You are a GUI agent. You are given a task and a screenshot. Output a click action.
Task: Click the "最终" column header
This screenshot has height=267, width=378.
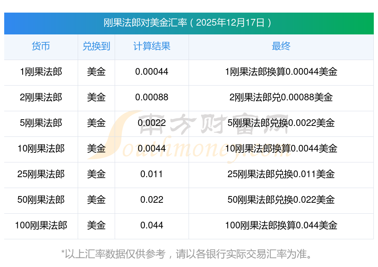point(281,46)
